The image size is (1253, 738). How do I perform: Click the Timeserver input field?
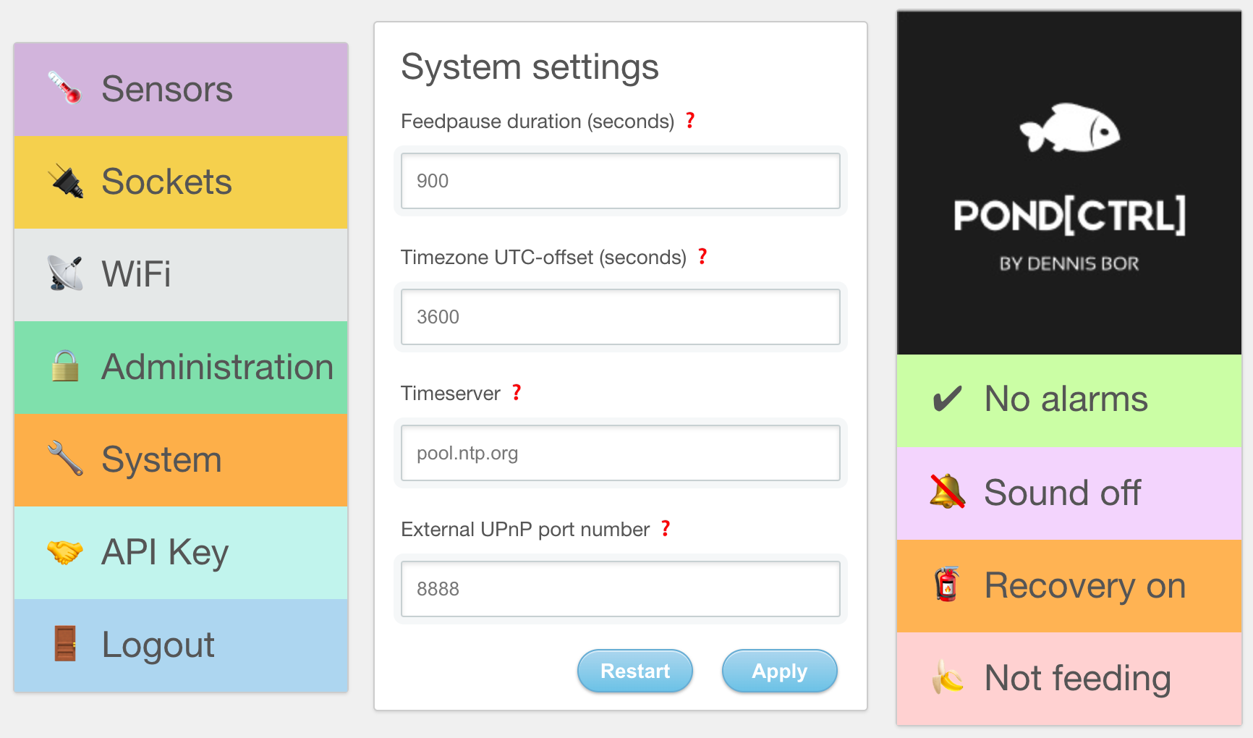pyautogui.click(x=620, y=453)
